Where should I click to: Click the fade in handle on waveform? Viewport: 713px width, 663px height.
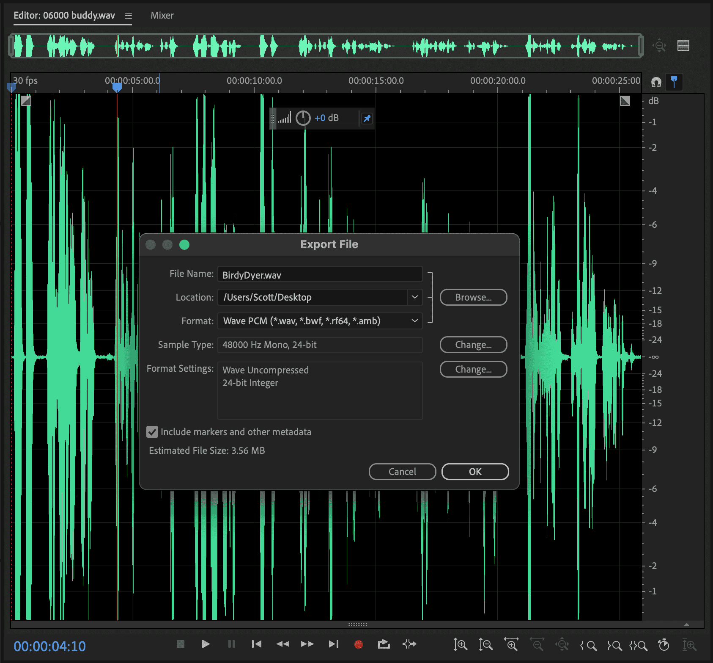[26, 100]
